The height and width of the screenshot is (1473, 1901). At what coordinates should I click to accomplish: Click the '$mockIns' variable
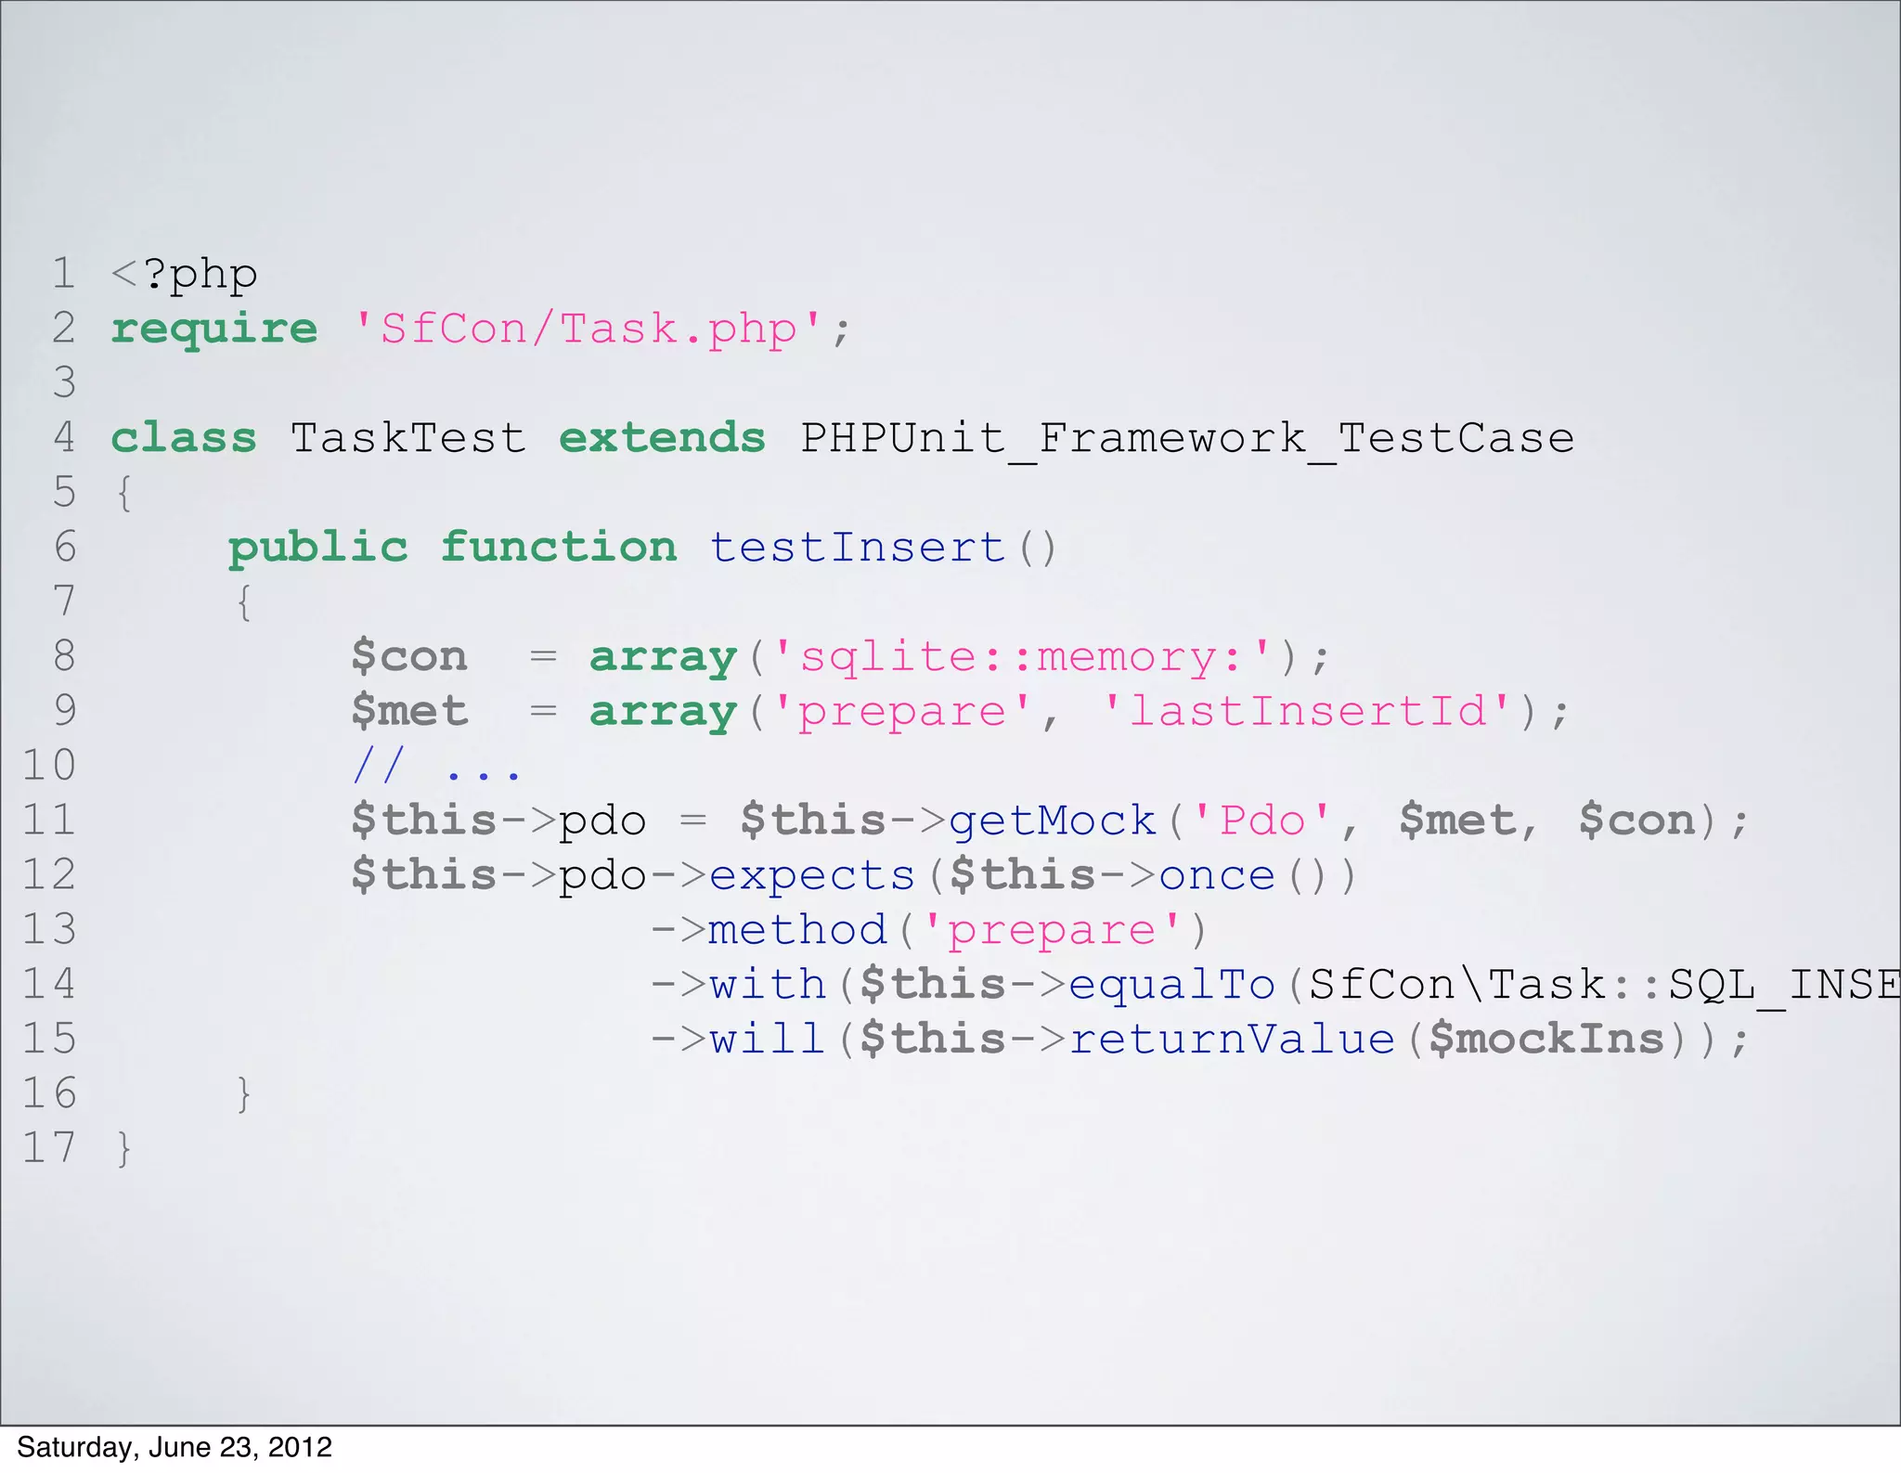tap(1546, 1039)
